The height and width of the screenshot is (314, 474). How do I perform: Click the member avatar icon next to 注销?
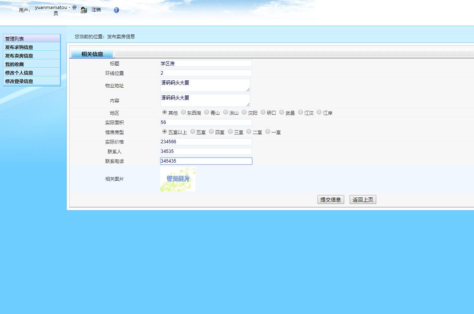(x=84, y=10)
